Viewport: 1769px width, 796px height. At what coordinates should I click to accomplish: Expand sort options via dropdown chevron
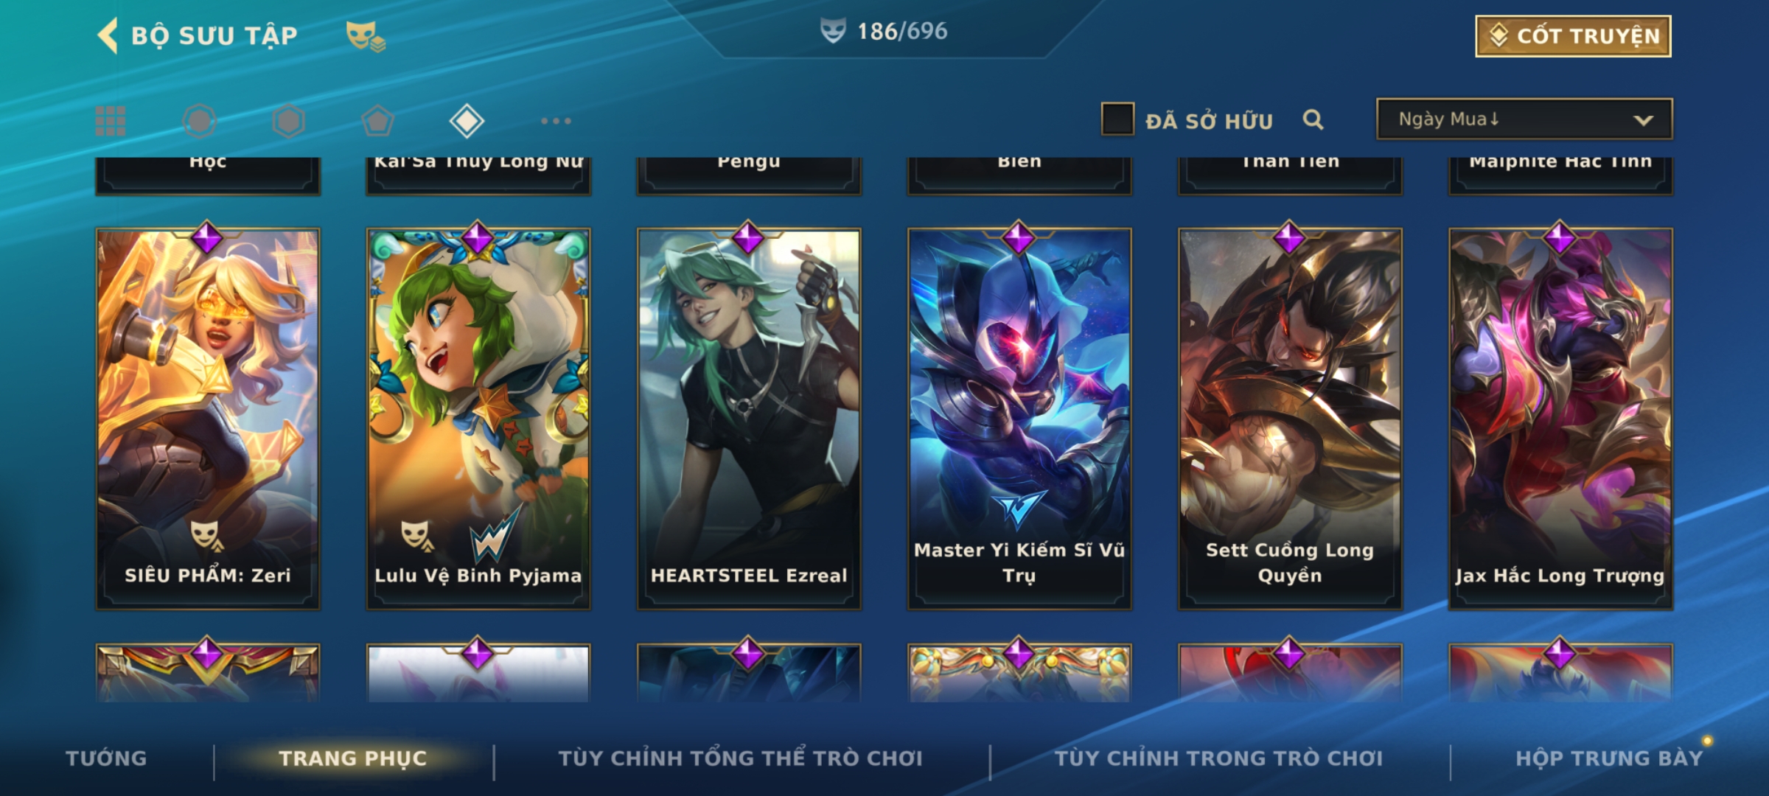click(1643, 120)
